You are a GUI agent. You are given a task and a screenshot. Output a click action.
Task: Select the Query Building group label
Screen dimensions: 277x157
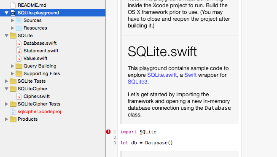tap(40, 66)
